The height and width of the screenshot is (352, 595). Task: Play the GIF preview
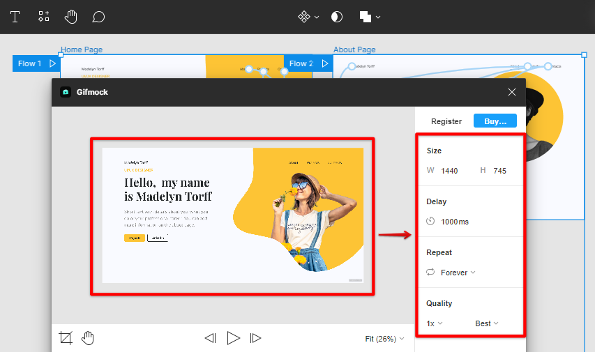point(233,338)
